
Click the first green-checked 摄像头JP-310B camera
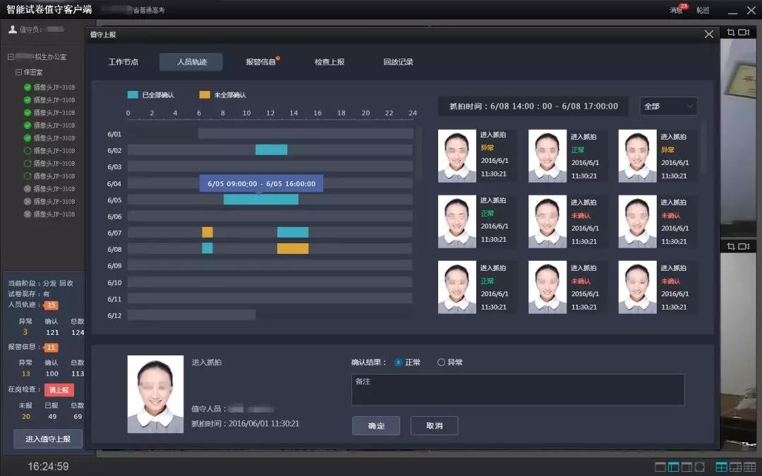(x=28, y=87)
